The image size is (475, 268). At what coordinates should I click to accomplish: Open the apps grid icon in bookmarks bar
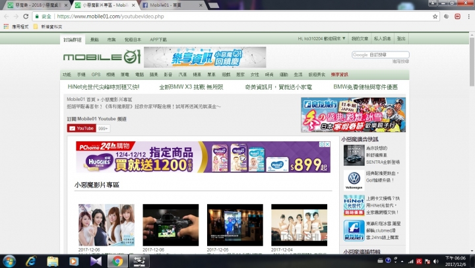pos(6,26)
